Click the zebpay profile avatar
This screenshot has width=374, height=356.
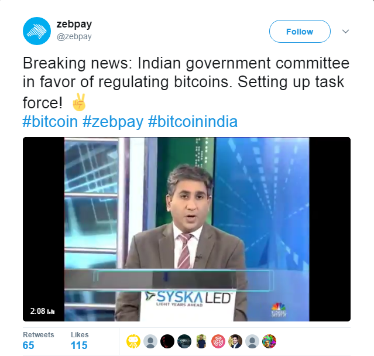pyautogui.click(x=37, y=31)
